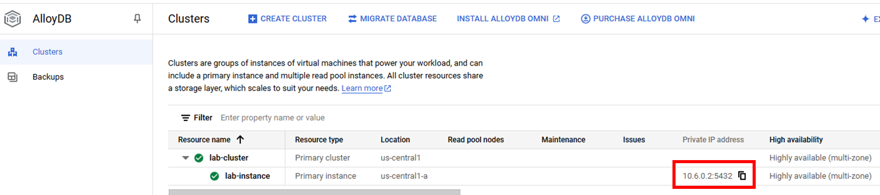
Task: Click the Resource type column header
Action: tap(319, 140)
